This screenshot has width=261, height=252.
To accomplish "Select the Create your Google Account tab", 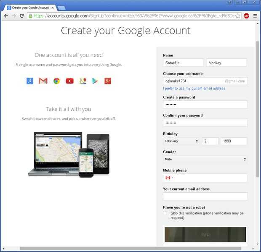I will coord(30,8).
